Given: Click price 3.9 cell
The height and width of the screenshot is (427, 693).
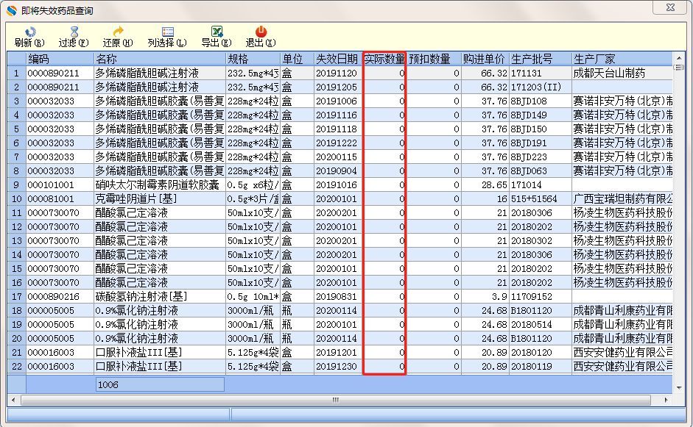Looking at the screenshot, I should (x=485, y=296).
